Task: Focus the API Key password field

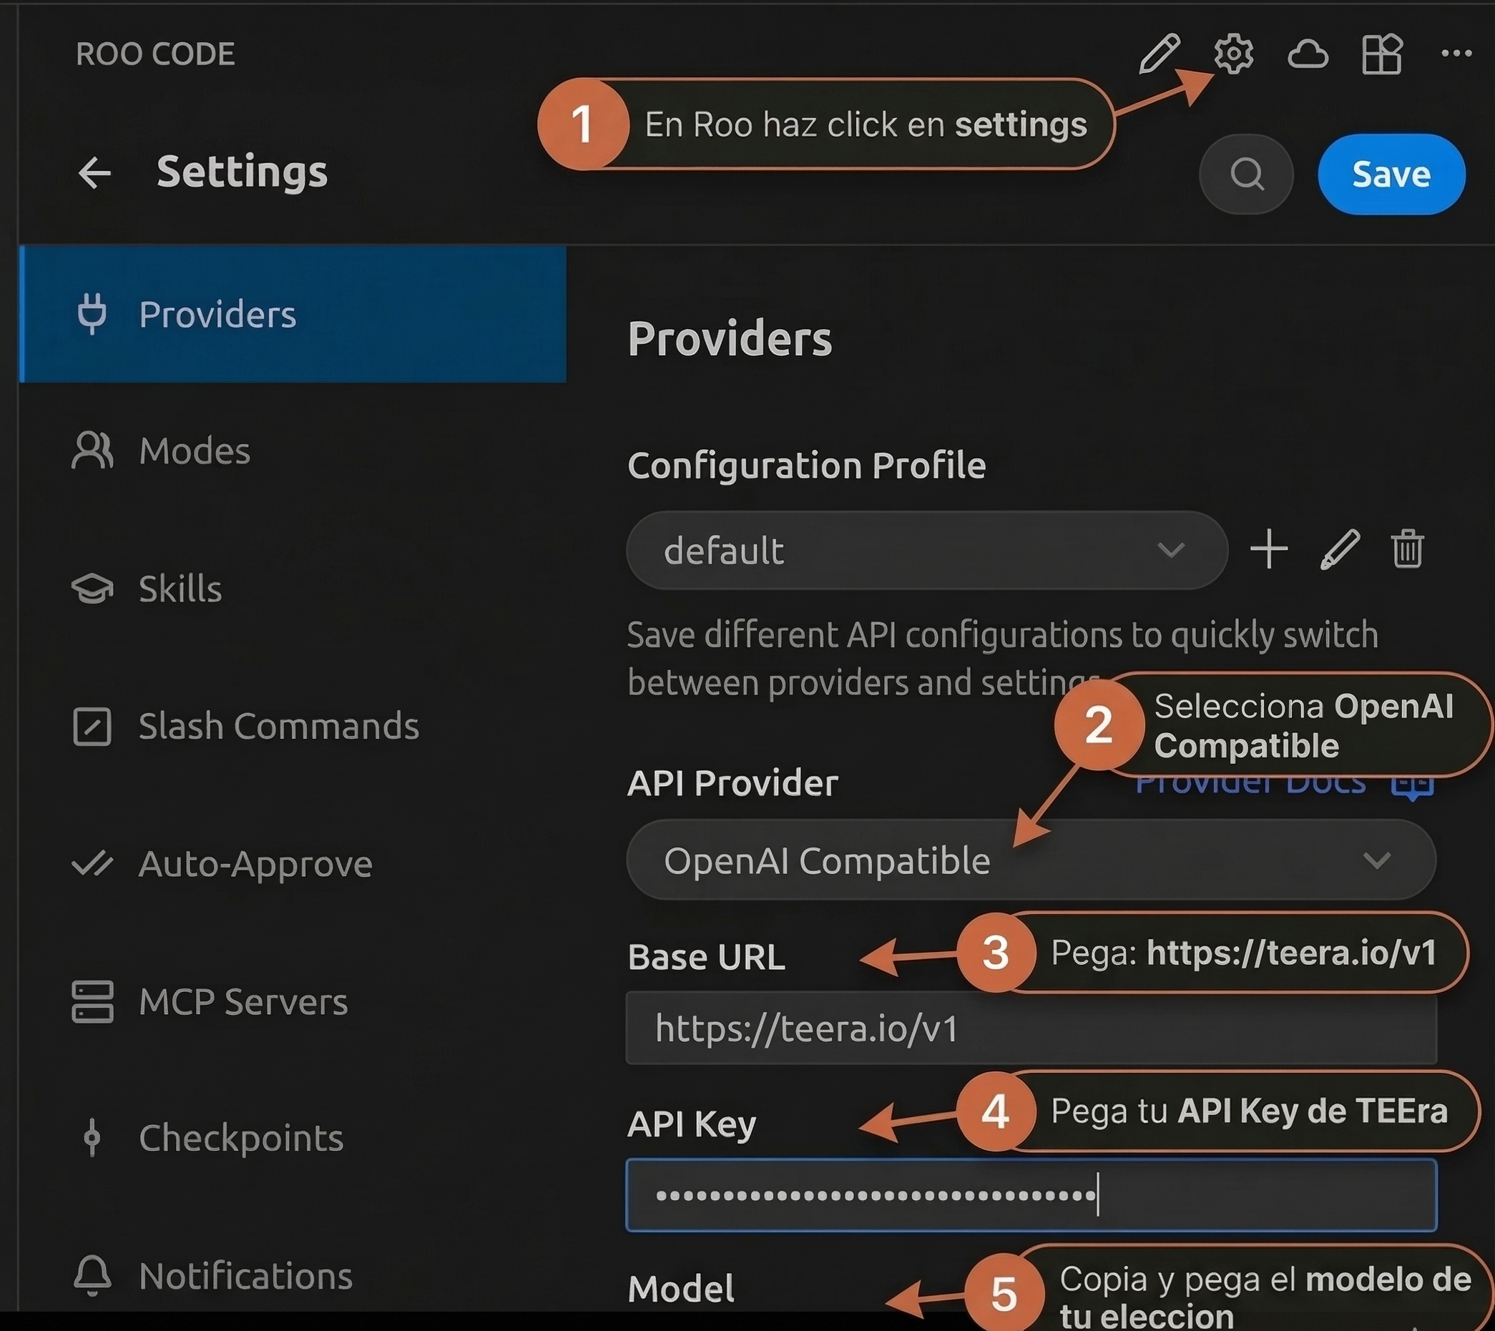Action: tap(1030, 1195)
